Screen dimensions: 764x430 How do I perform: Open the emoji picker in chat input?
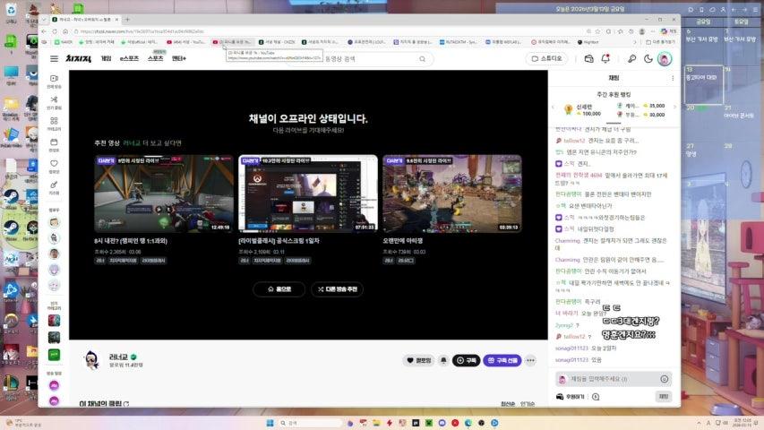[x=664, y=379]
